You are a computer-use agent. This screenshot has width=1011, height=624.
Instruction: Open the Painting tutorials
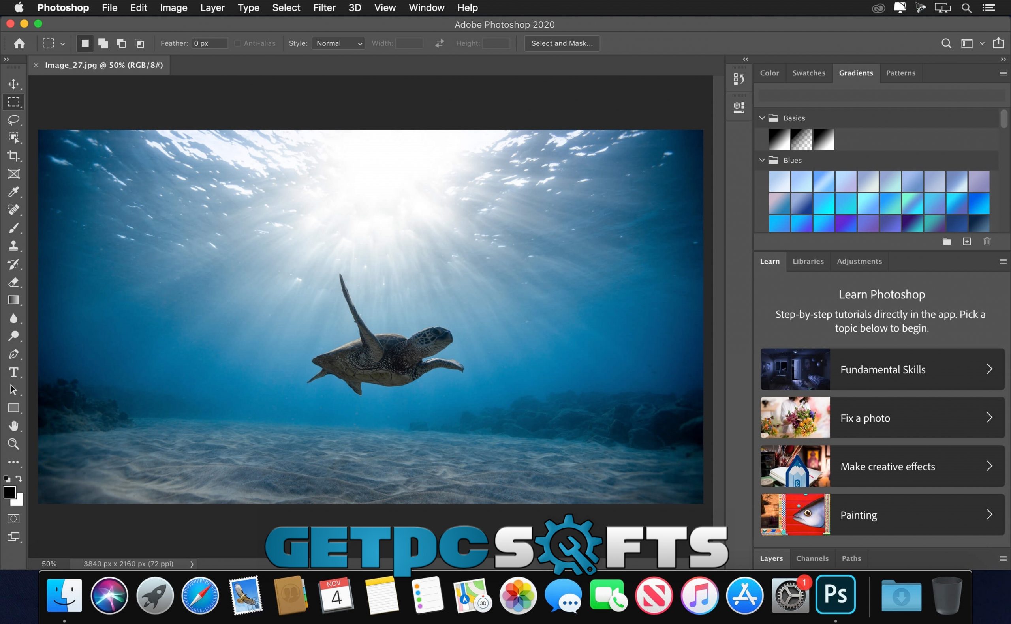pos(882,515)
